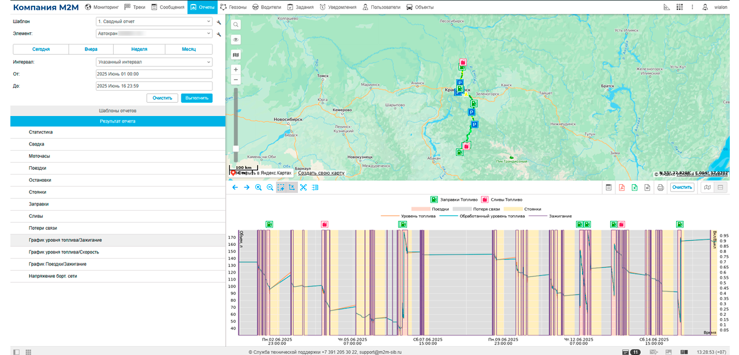This screenshot has height=355, width=739.
Task: Open map layers selector
Action: point(236,55)
